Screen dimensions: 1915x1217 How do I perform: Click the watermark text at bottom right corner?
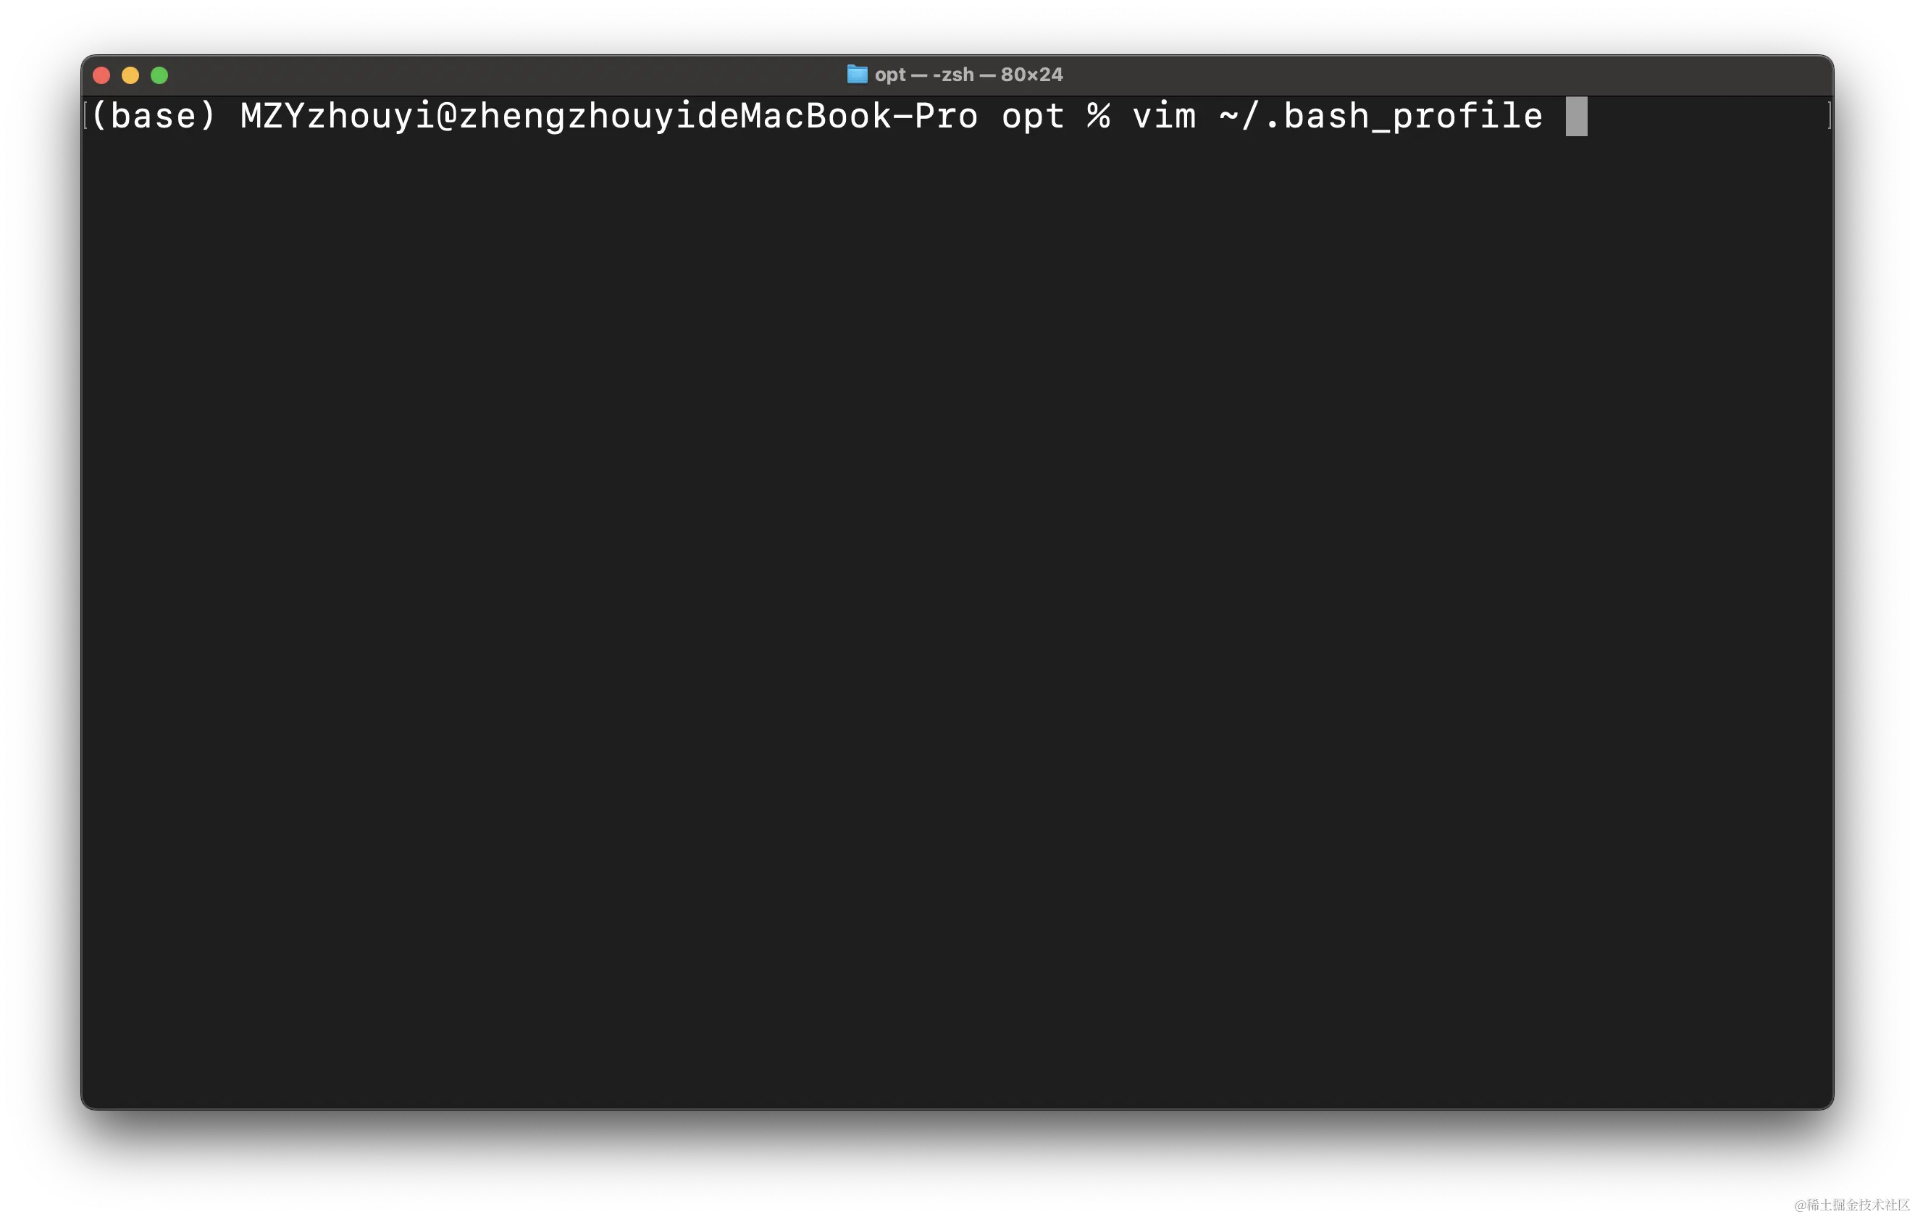(x=1850, y=1203)
